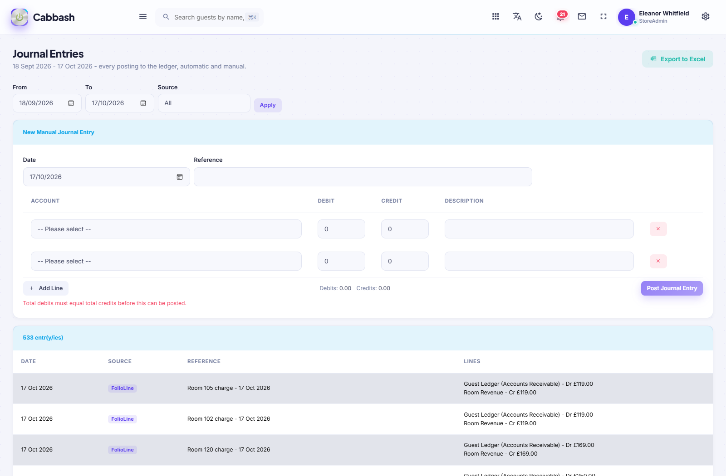Toggle fullscreen mode
This screenshot has height=476, width=726.
pos(603,17)
